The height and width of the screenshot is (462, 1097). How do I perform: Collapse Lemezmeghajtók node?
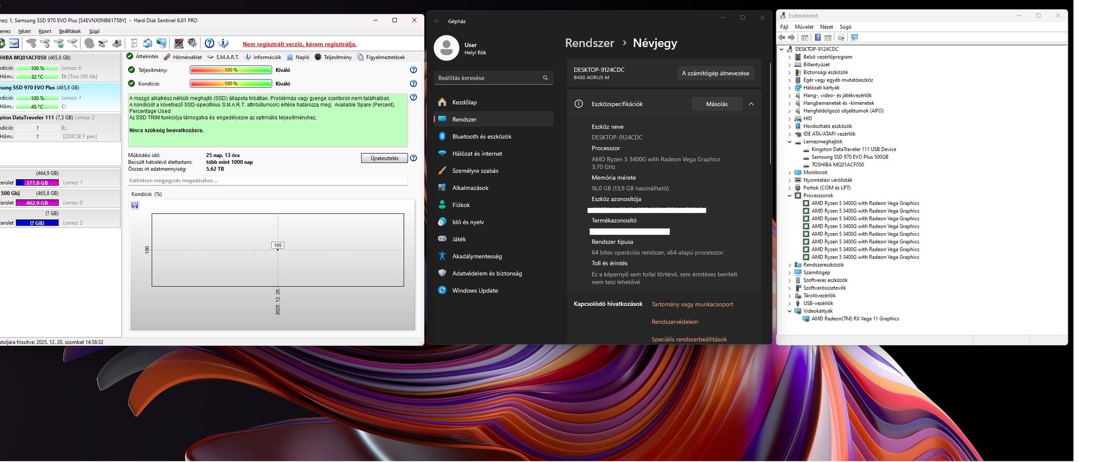[790, 142]
